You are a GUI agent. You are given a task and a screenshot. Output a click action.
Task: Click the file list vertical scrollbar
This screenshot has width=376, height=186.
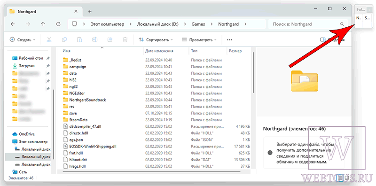253,73
